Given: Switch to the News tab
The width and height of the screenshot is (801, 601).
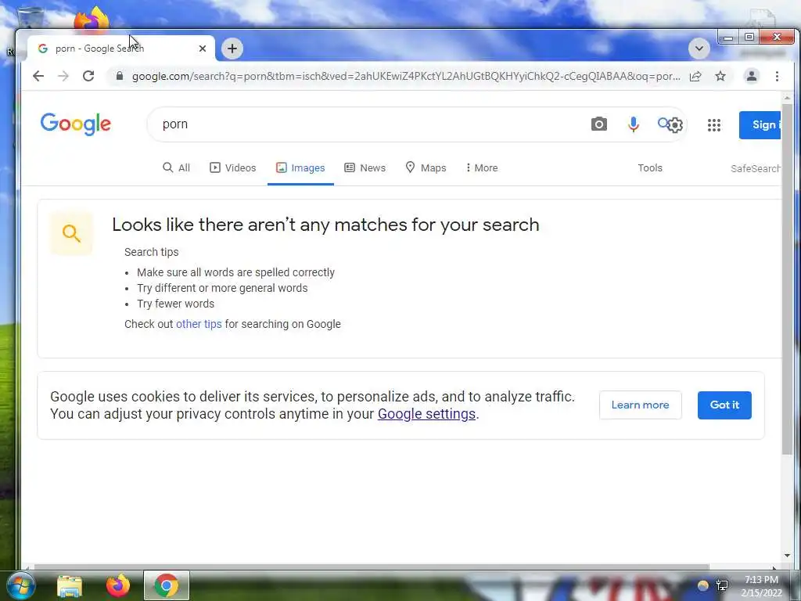Looking at the screenshot, I should pos(365,167).
